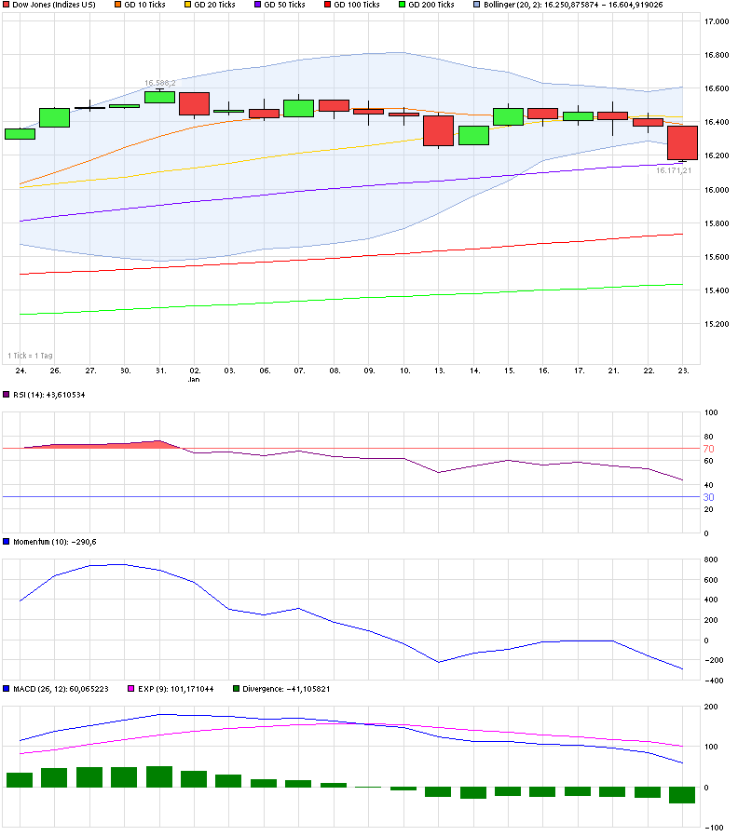This screenshot has height=836, width=738.
Task: Click the Momentum axis label -400
Action: pyautogui.click(x=714, y=681)
